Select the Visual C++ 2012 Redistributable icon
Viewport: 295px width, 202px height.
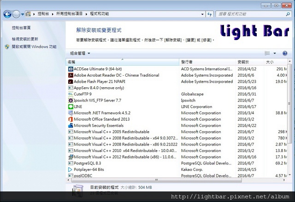pyautogui.click(x=71, y=157)
